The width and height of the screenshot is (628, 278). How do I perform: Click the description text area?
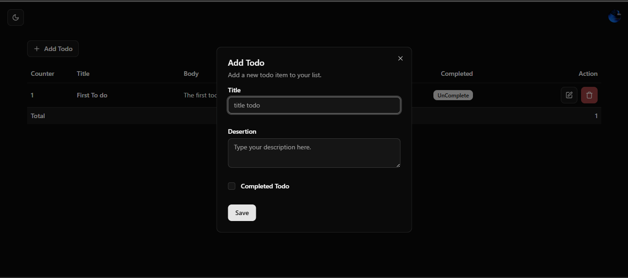(x=314, y=153)
